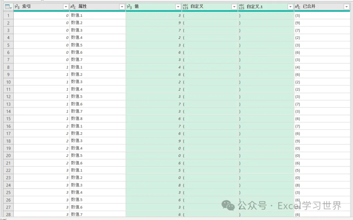This screenshot has width=353, height=220.
Task: Click 值 cell 5 in row 22
Action: 154,171
